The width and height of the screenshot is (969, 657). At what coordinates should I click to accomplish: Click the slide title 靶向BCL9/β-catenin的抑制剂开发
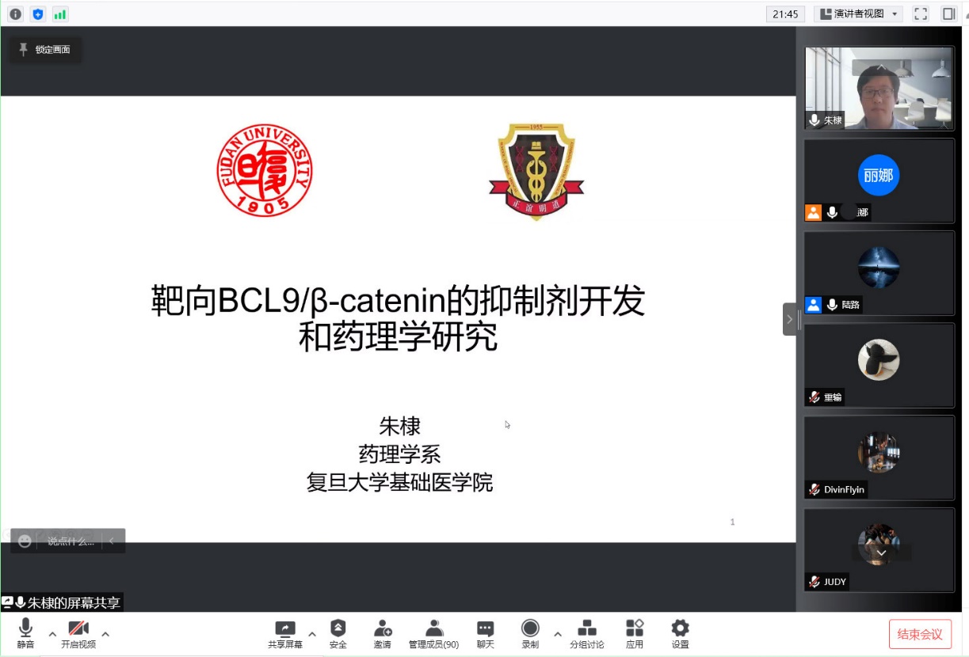click(399, 301)
